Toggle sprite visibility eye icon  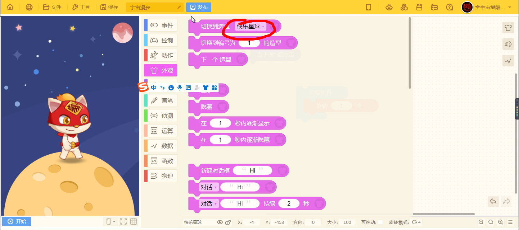click(x=220, y=222)
